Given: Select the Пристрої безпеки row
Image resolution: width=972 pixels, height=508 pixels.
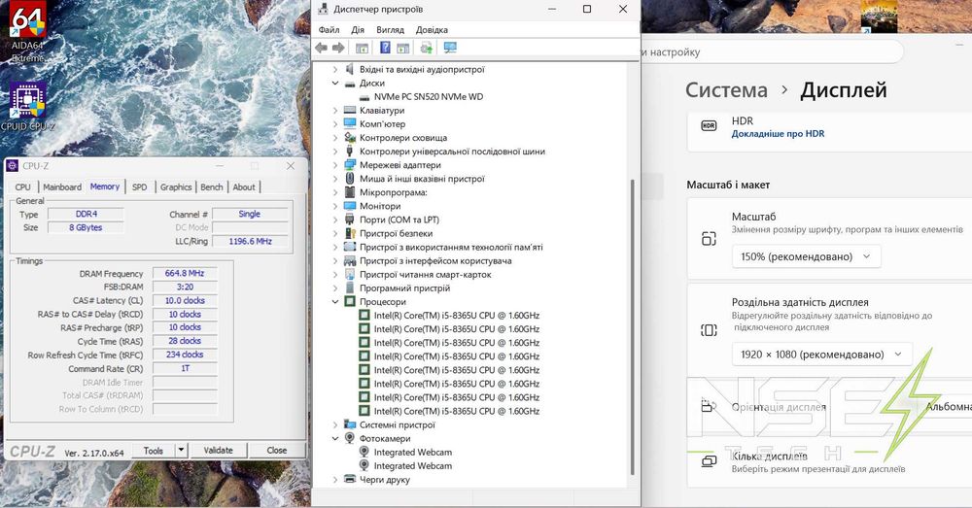Looking at the screenshot, I should tap(397, 233).
